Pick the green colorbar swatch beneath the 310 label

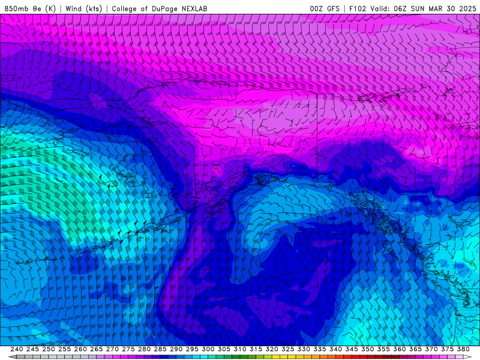click(243, 357)
